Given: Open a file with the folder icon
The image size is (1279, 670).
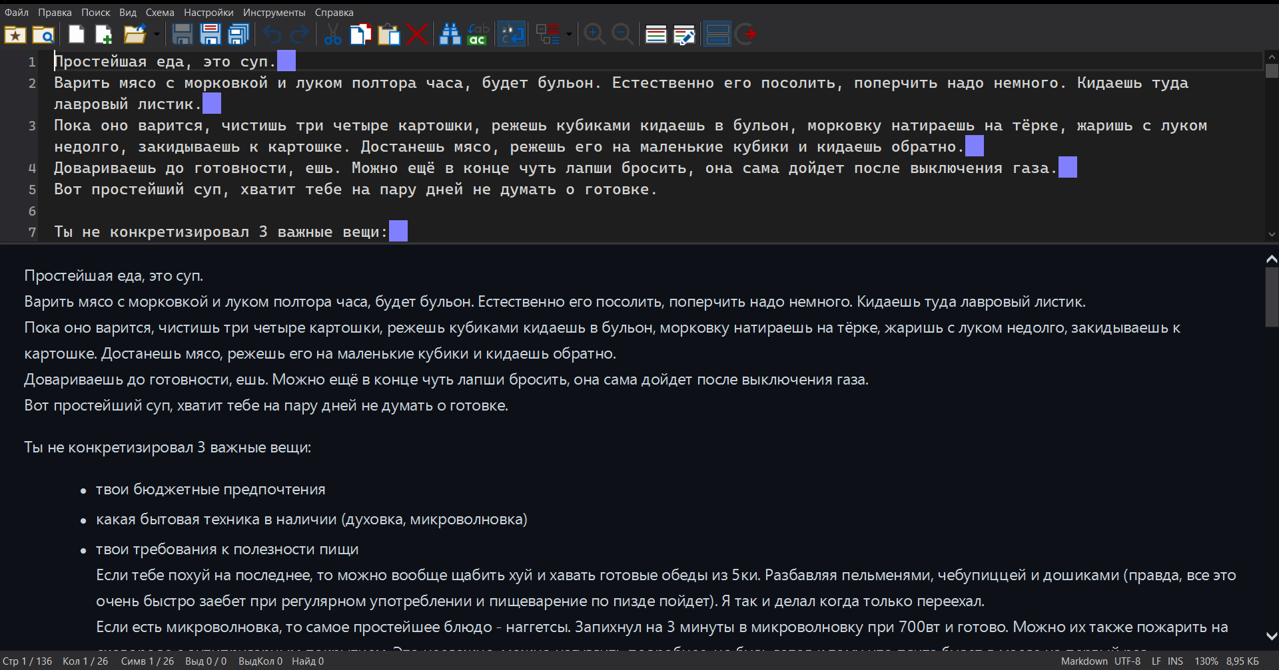Looking at the screenshot, I should click(x=135, y=35).
